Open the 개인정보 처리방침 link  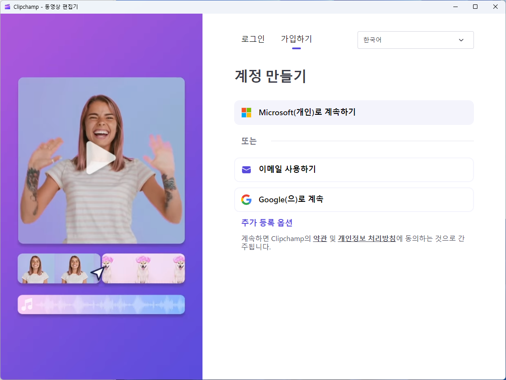pyautogui.click(x=367, y=239)
